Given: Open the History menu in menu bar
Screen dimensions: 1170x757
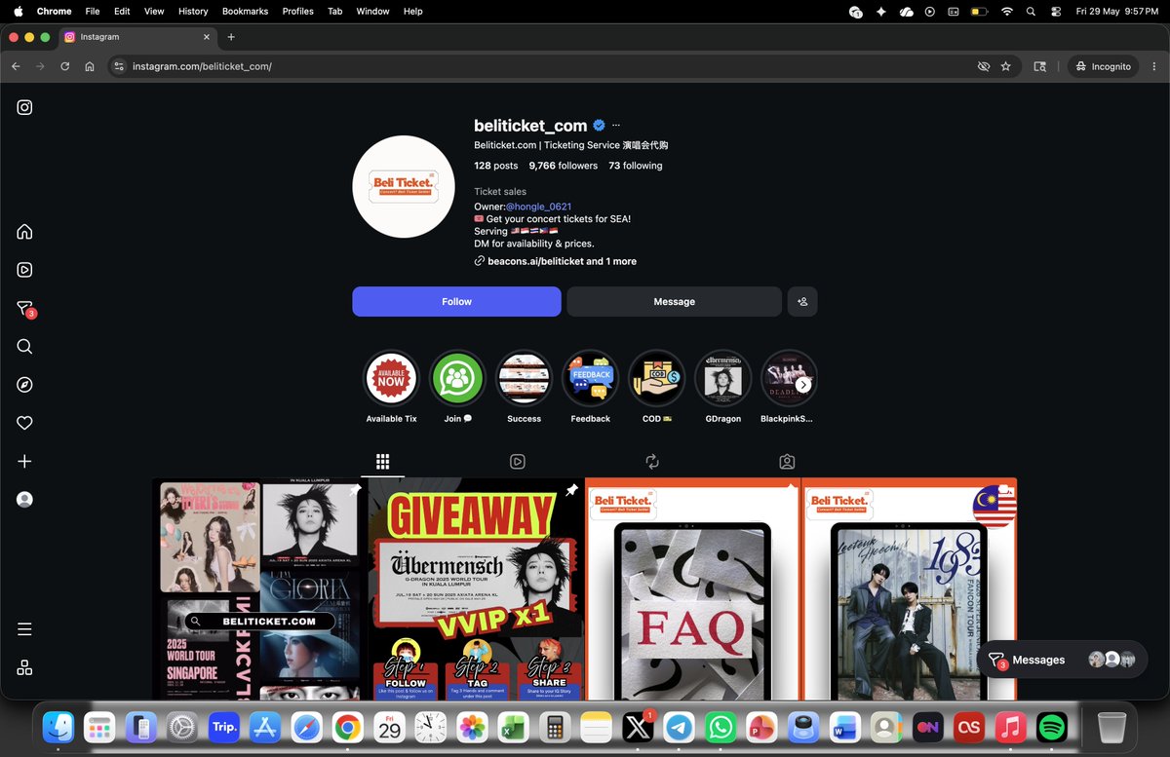Looking at the screenshot, I should click(193, 11).
